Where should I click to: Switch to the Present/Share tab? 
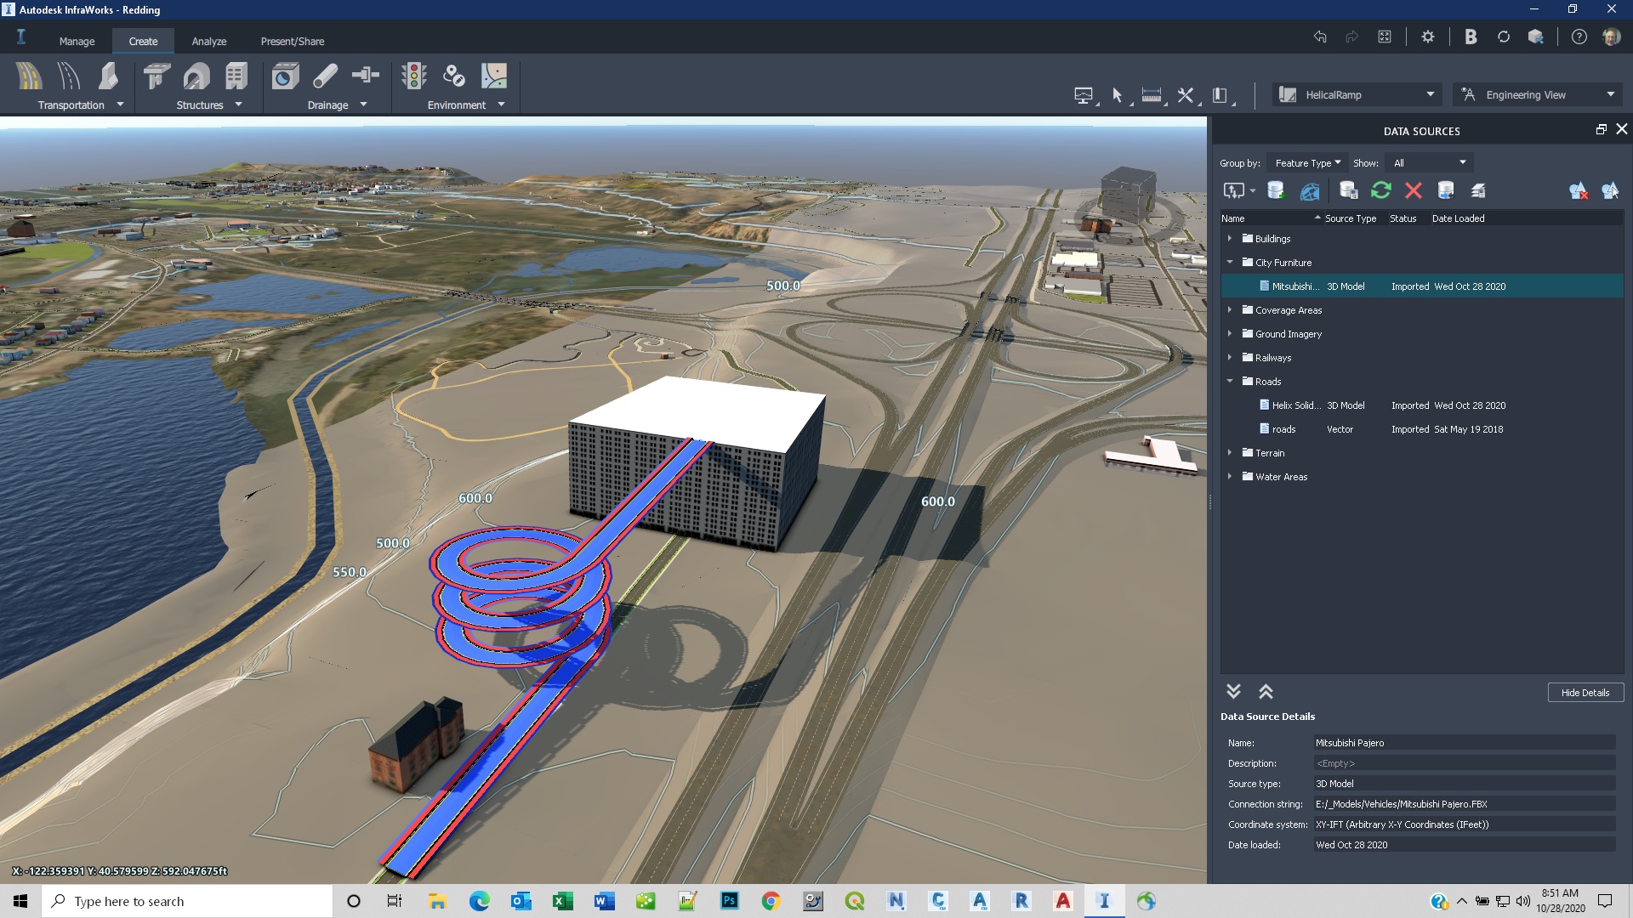[x=293, y=41]
